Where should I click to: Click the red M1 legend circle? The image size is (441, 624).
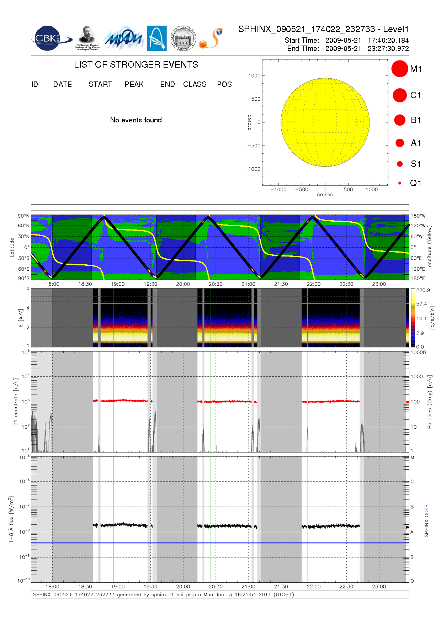point(400,69)
